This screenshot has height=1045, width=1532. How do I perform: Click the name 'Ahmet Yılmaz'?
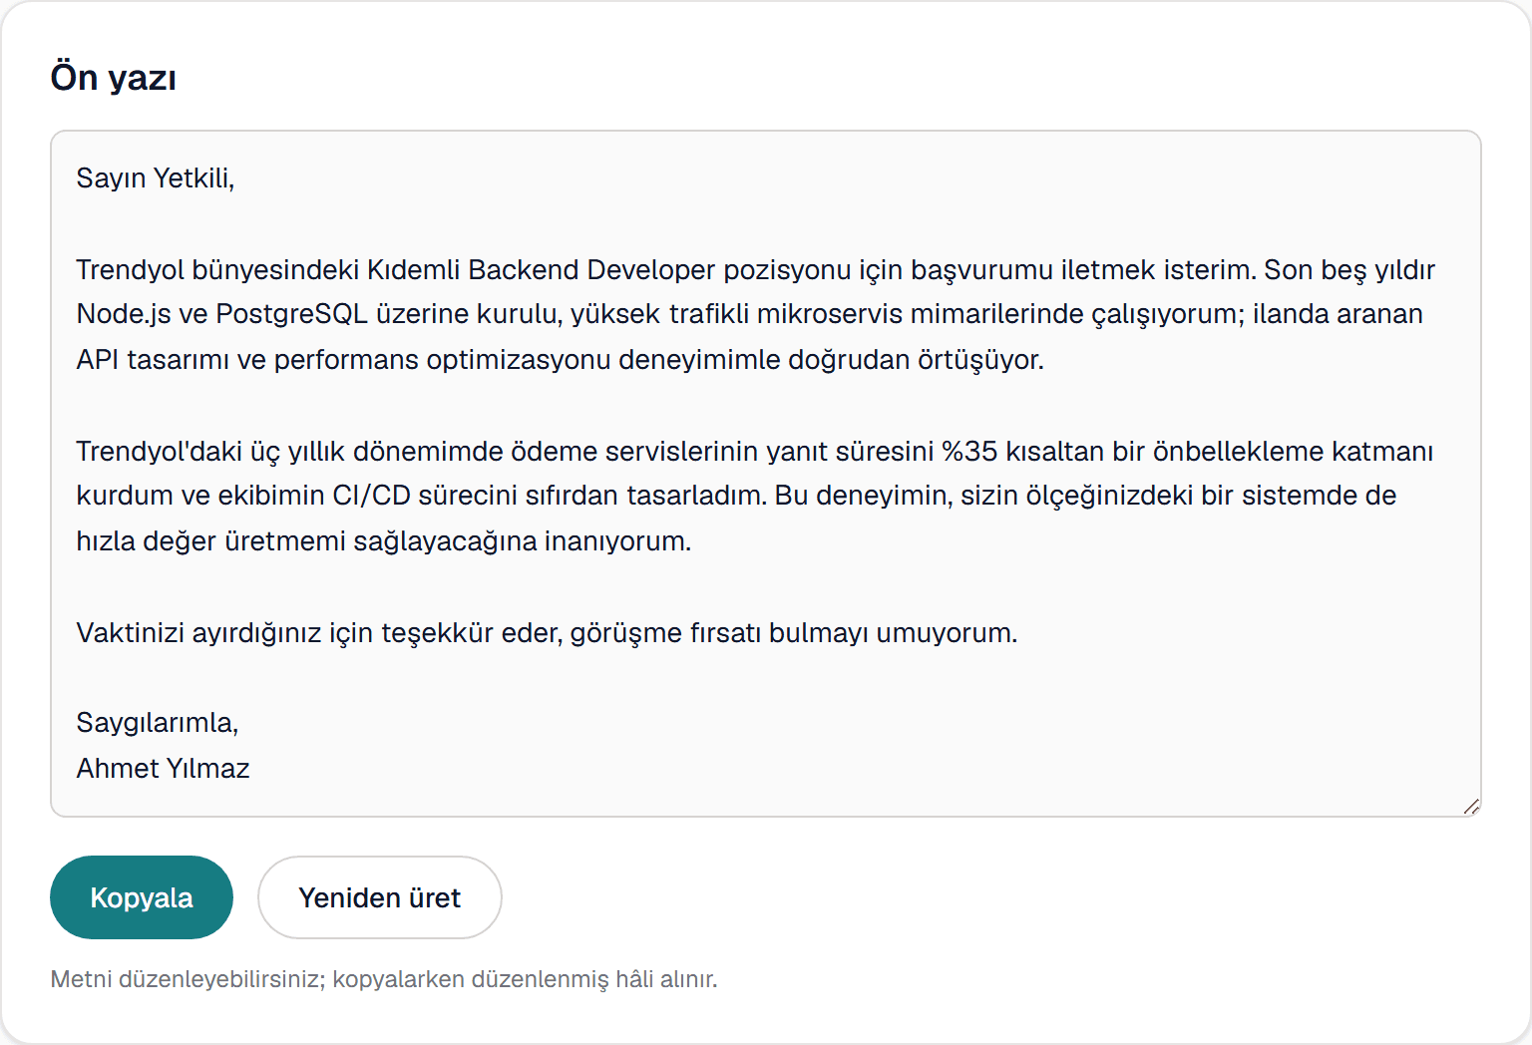[x=163, y=769]
